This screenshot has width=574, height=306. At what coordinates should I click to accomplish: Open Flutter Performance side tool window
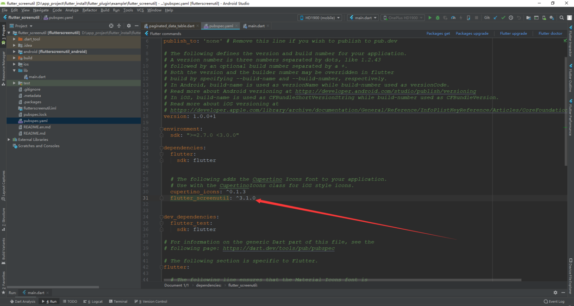click(570, 118)
